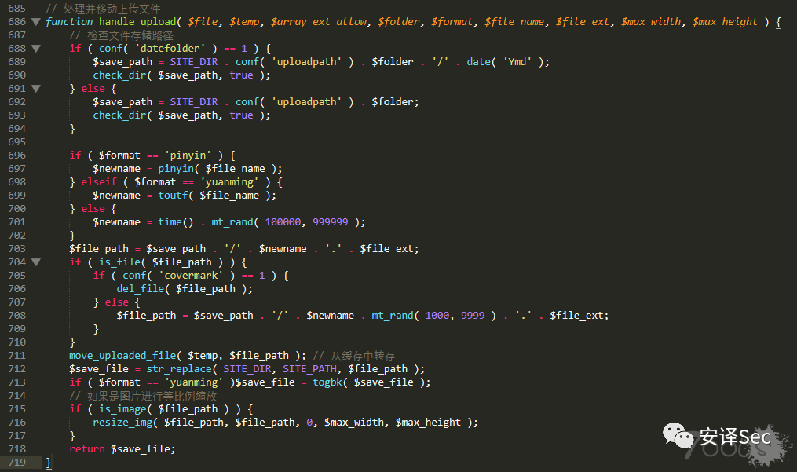Click the $max_height parameter in the function signature
The width and height of the screenshot is (797, 472).
coord(725,22)
